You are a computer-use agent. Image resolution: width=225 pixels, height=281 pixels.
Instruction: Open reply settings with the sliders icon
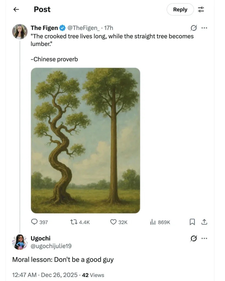coord(201,9)
